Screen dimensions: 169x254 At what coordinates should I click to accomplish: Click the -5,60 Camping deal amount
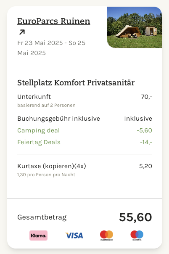point(144,130)
